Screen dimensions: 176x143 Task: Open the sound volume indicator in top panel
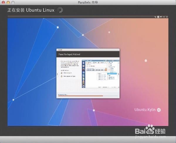click(164, 17)
